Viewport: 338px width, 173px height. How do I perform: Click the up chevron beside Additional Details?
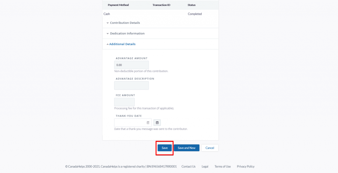pos(108,44)
